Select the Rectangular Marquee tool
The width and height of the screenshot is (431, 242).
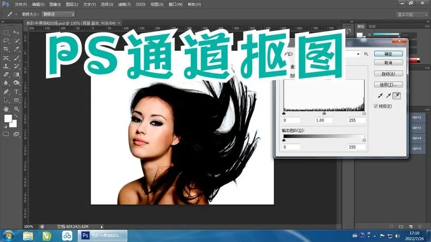[6, 32]
